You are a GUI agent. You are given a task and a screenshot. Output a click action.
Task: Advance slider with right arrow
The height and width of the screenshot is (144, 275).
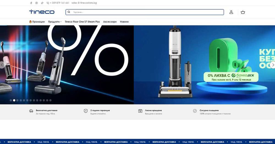tap(273, 65)
